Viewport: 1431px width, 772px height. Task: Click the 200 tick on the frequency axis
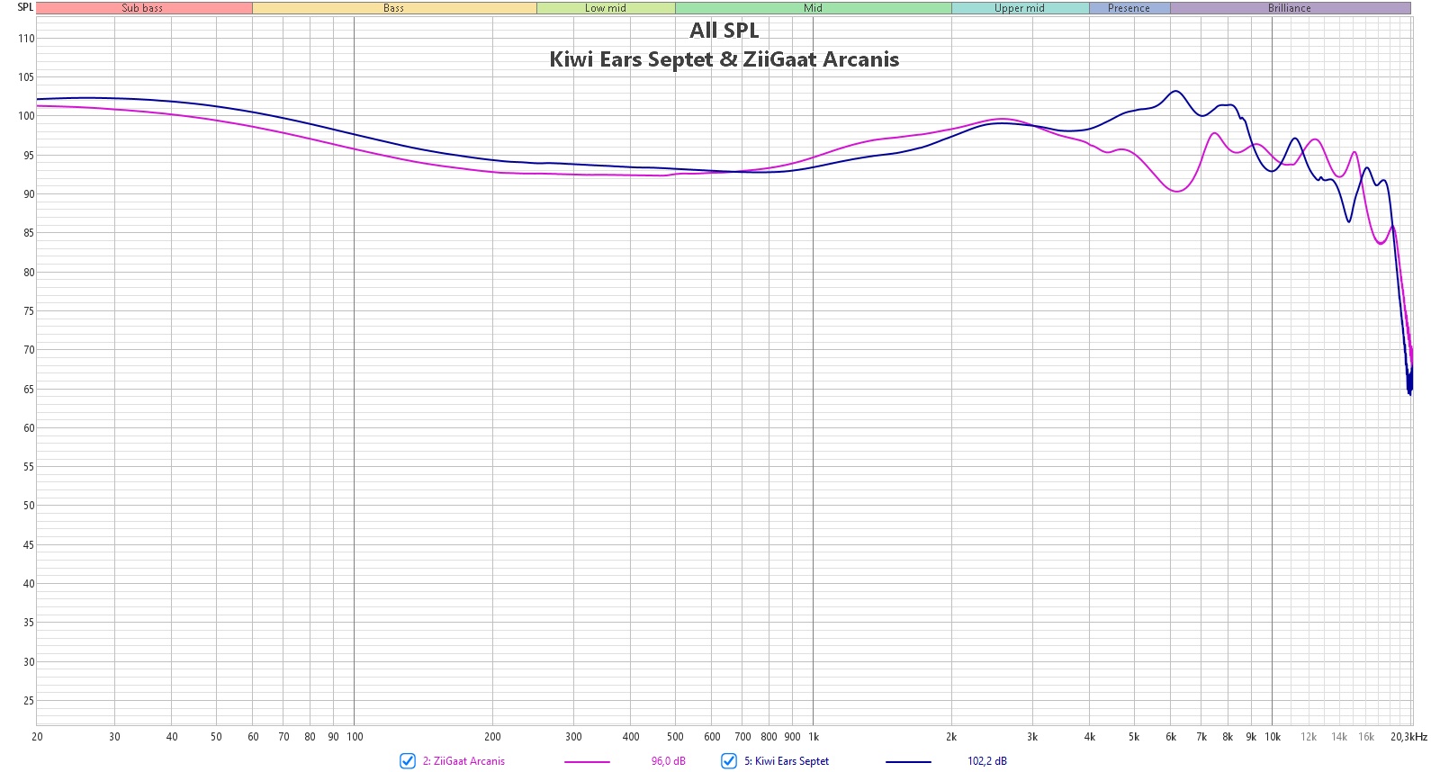pos(493,737)
